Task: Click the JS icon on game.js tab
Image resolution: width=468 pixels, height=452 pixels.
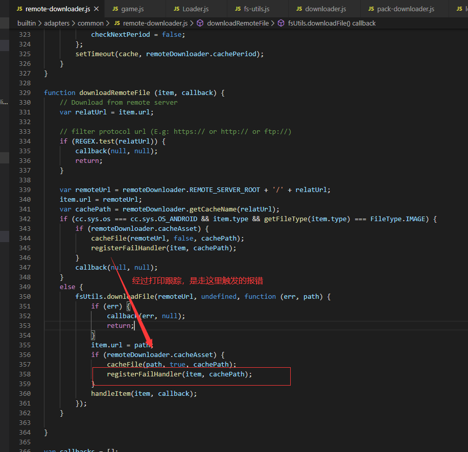Action: click(115, 9)
